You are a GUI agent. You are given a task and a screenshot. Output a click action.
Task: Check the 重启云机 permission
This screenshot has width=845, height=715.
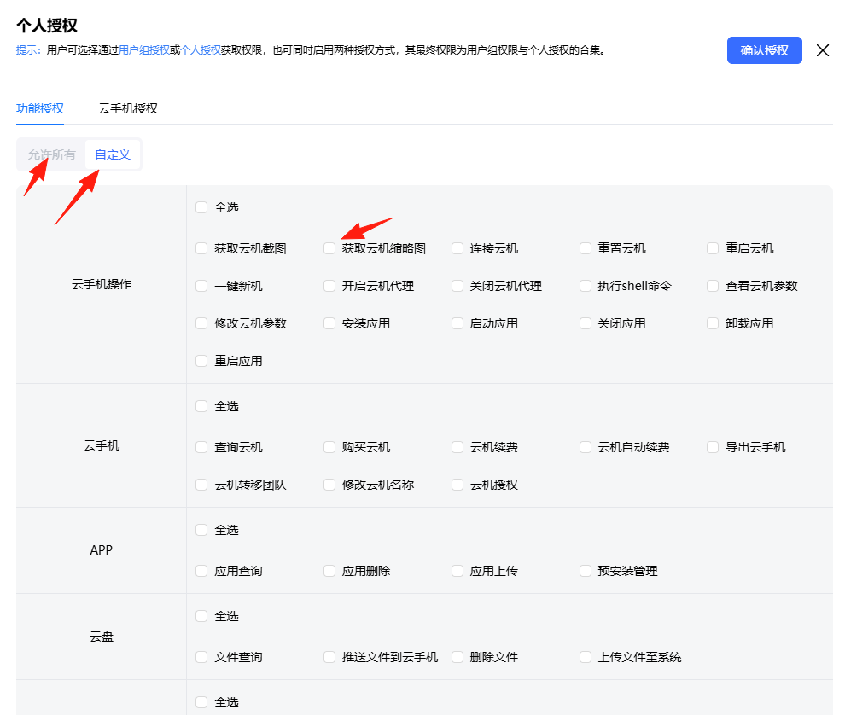pos(714,248)
